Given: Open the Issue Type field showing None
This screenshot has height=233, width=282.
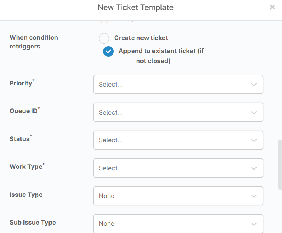Looking at the screenshot, I should pos(178,196).
